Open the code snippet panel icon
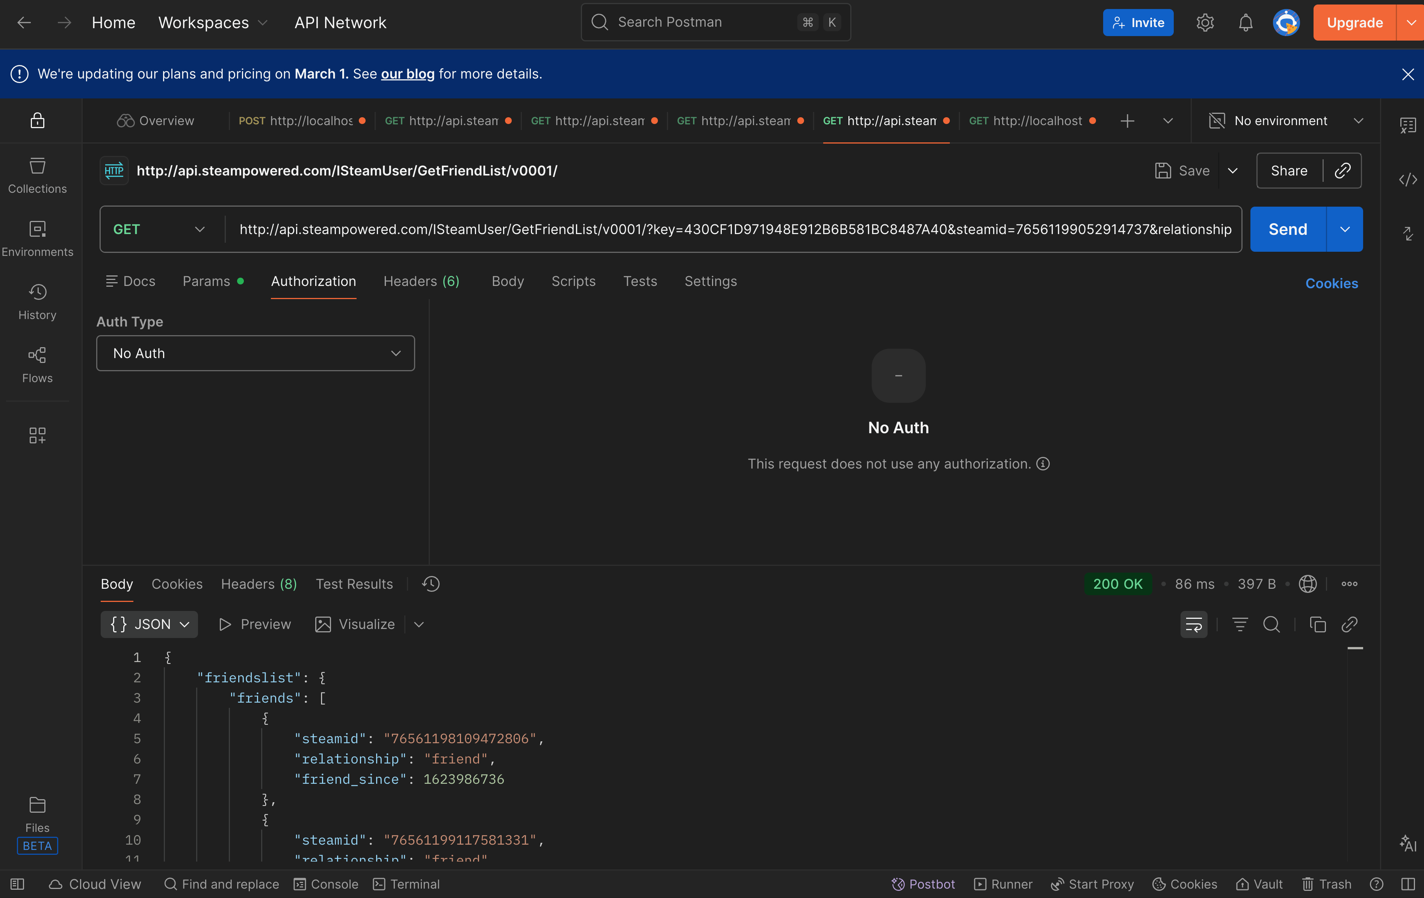Screen dimensions: 1424x898 1407,179
